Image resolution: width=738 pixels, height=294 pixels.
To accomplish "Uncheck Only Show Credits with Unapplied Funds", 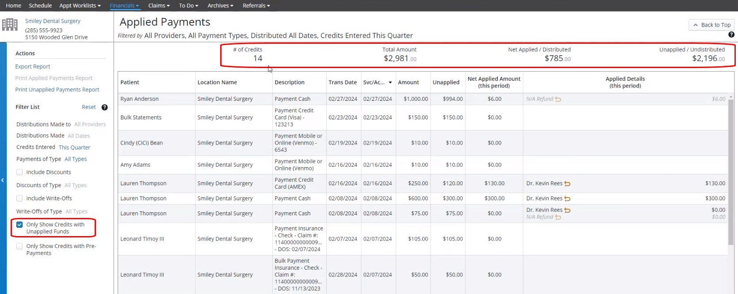I will tap(19, 225).
